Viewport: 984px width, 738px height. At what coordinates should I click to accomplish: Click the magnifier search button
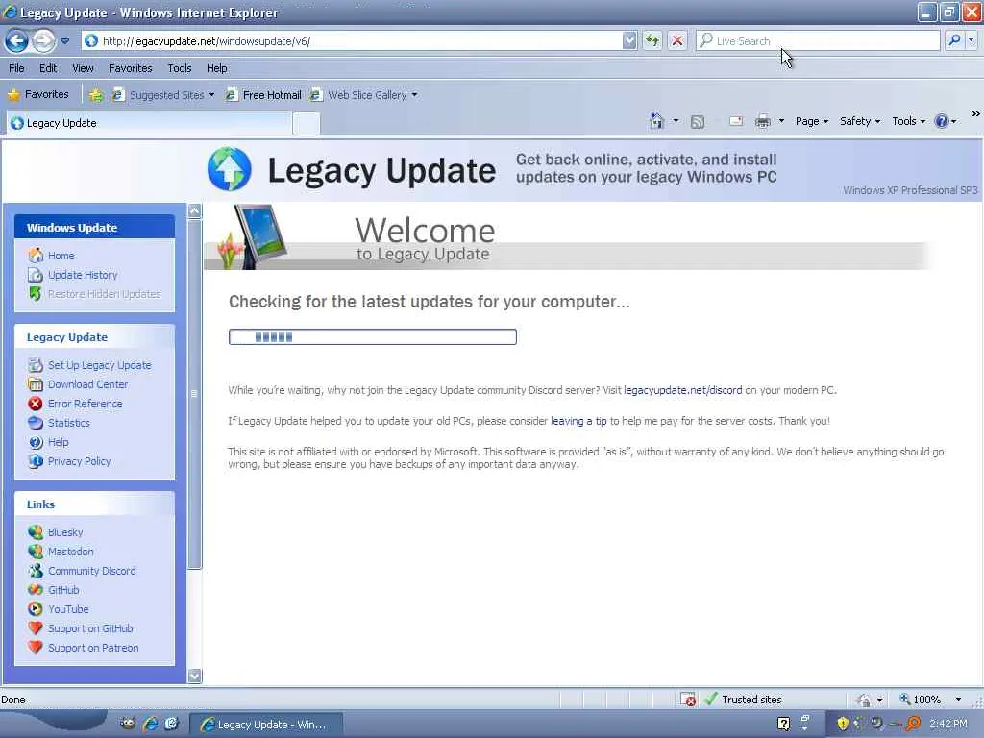(954, 41)
